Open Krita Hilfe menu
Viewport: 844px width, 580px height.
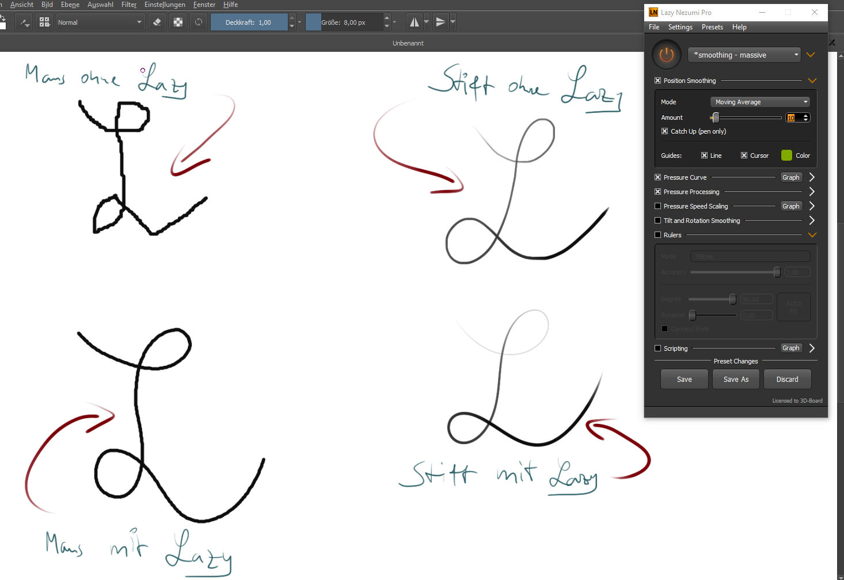click(x=231, y=5)
